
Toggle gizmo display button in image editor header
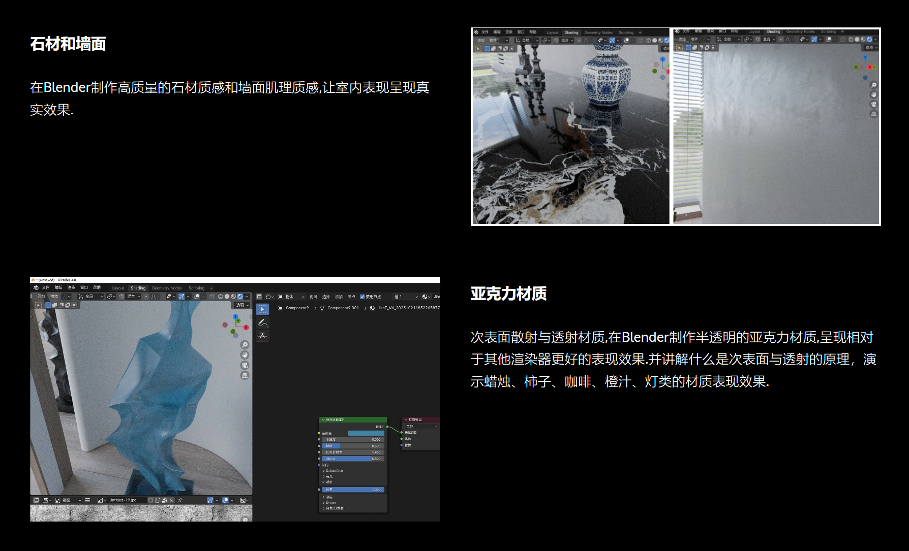210,500
